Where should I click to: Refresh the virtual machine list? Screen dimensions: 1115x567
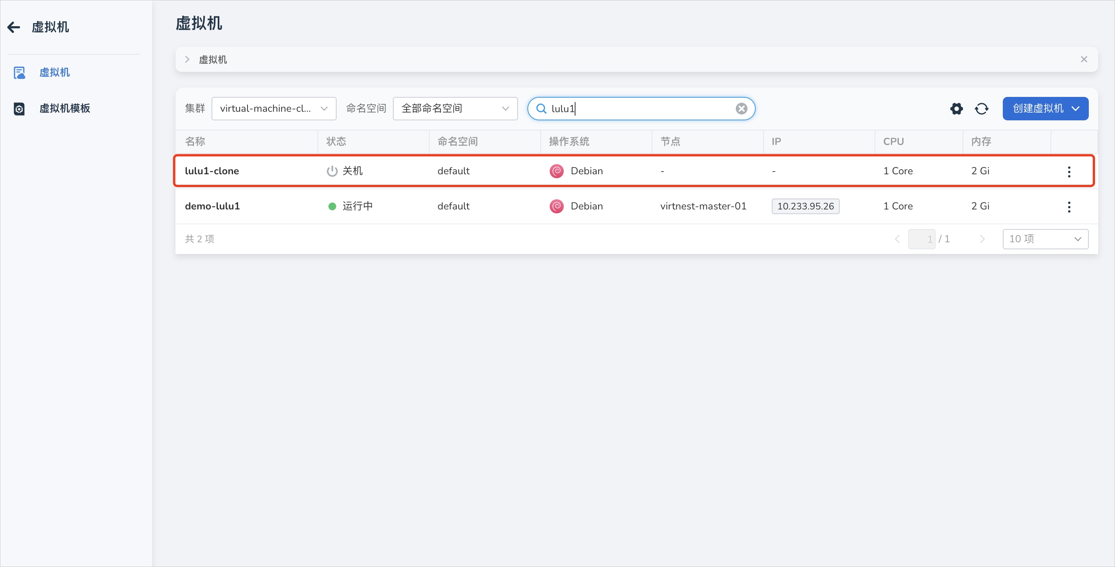[981, 109]
